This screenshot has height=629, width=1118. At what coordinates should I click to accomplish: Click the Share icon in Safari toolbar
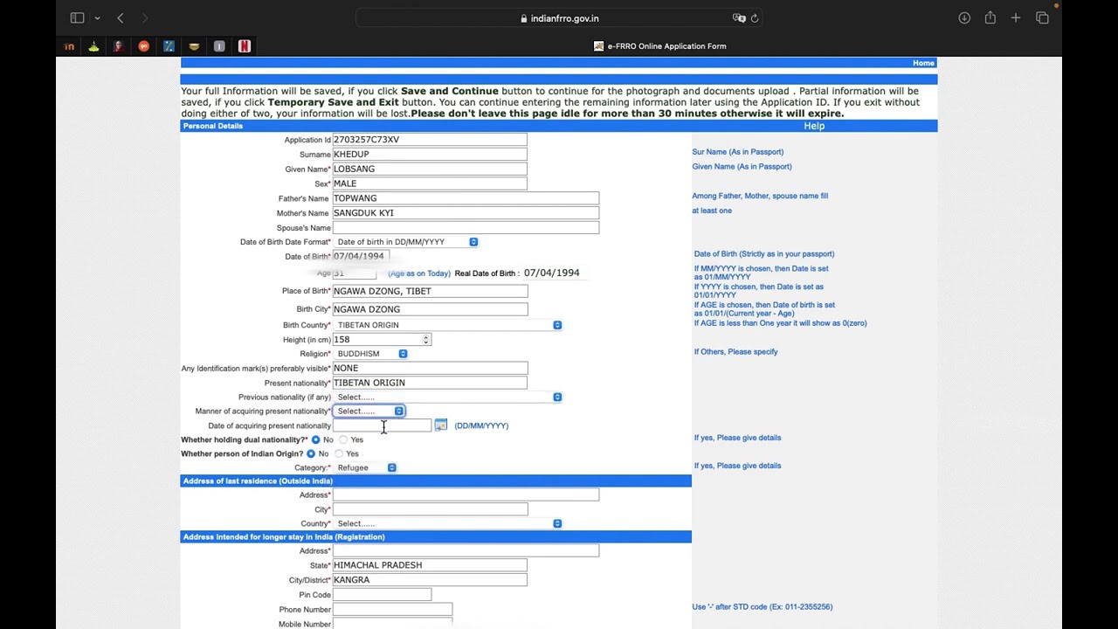pos(990,17)
